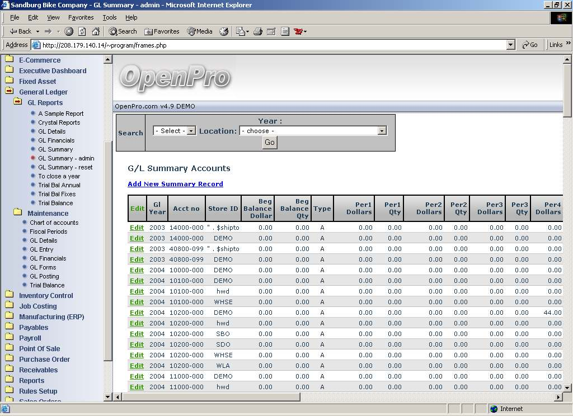Image resolution: width=573 pixels, height=416 pixels.
Task: Click the Print icon in toolbar
Action: pos(258,31)
